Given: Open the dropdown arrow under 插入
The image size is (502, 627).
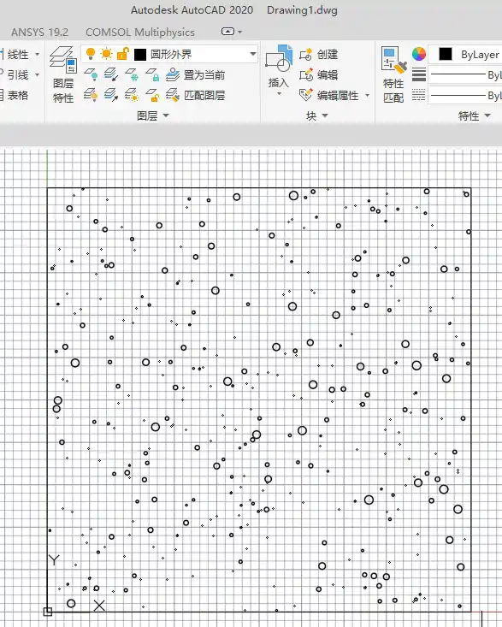Looking at the screenshot, I should tap(279, 93).
